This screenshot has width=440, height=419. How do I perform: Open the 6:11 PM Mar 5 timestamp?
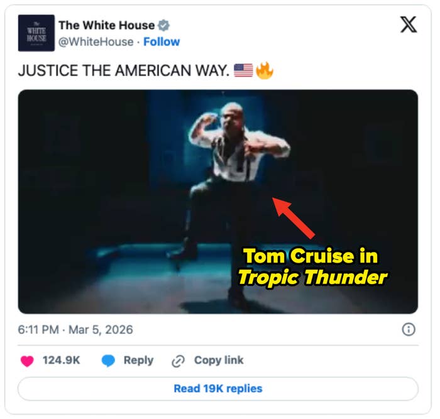pos(75,330)
